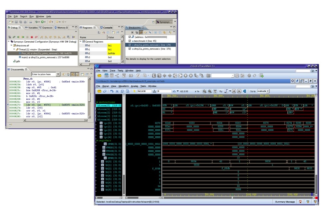
Task: Click the Suspend icon in the Debug view
Action: [27, 37]
